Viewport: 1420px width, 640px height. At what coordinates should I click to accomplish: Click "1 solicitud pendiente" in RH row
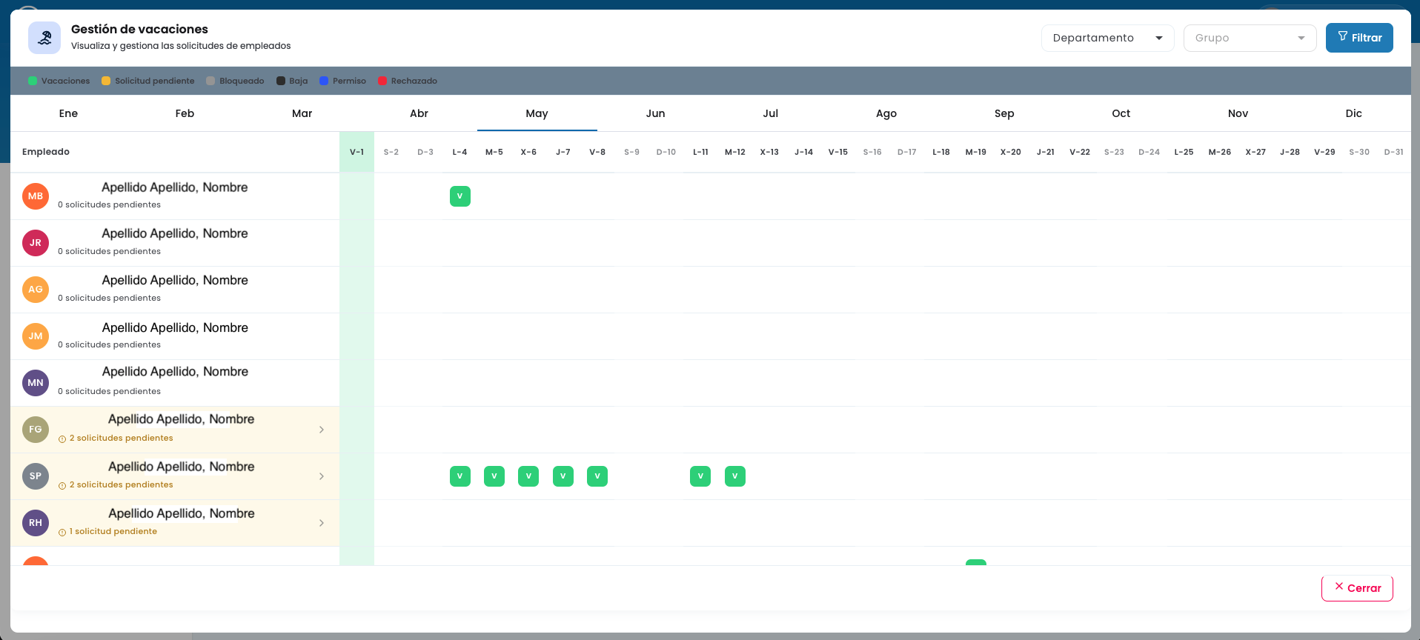[113, 532]
